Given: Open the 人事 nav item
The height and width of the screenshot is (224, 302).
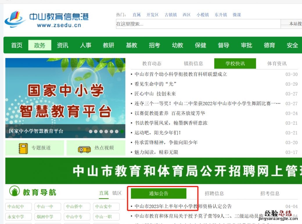Looking at the screenshot, I should click(85, 45).
